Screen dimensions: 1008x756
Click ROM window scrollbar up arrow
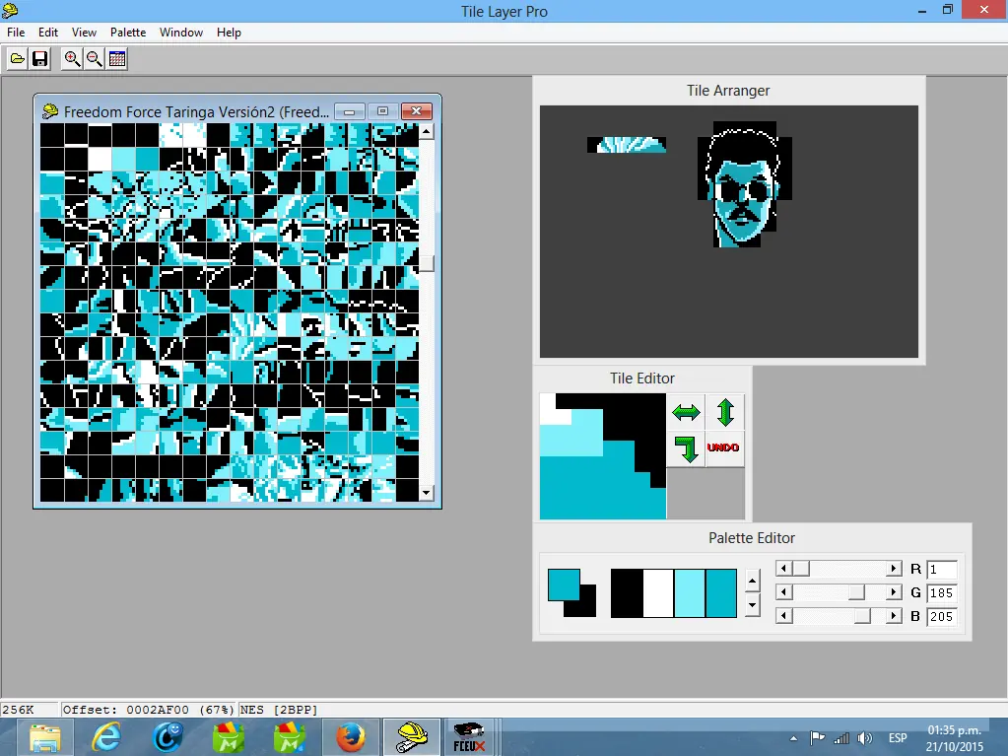click(427, 132)
